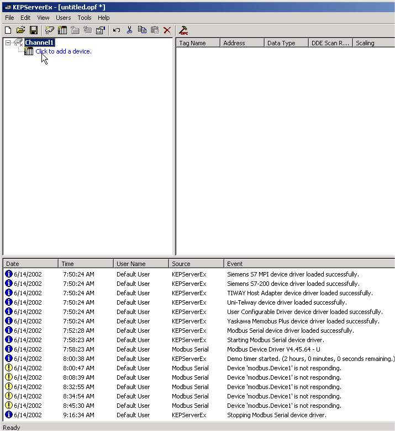This screenshot has height=431, width=395.
Task: Click the Copy toolbar icon
Action: pos(142,30)
